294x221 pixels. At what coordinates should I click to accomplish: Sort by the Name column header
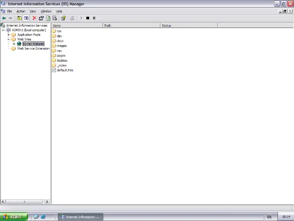pyautogui.click(x=77, y=26)
